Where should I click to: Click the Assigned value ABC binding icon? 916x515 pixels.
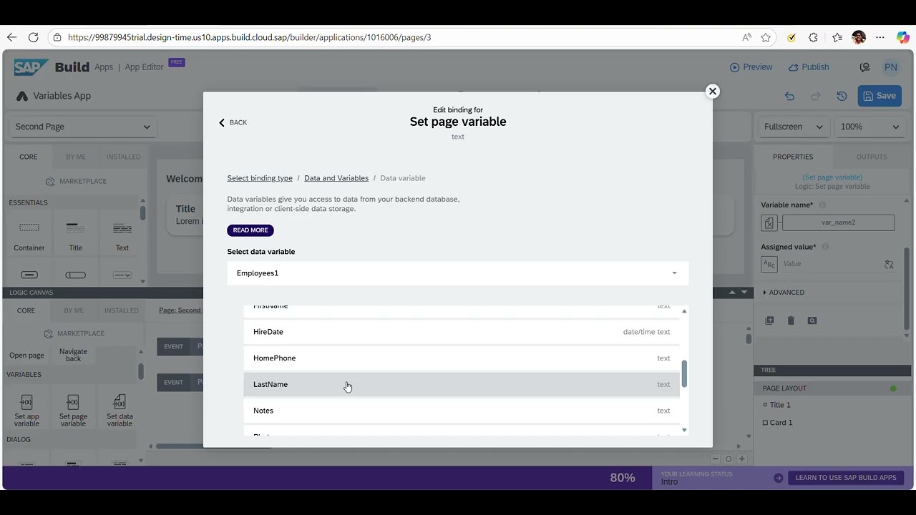(x=769, y=264)
